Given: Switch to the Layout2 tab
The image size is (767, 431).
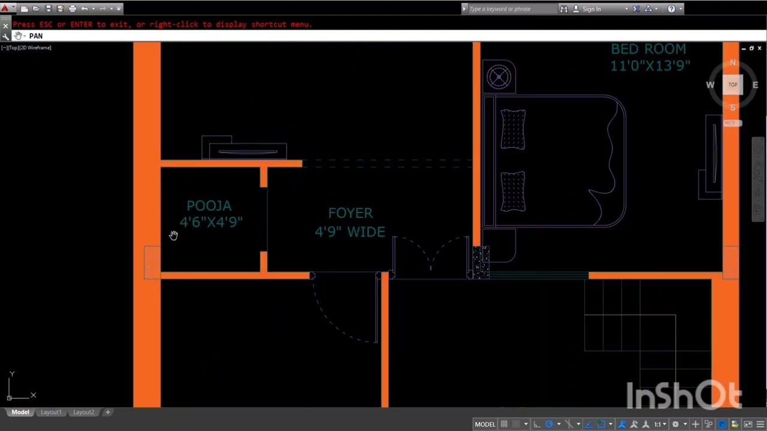Looking at the screenshot, I should [x=83, y=412].
